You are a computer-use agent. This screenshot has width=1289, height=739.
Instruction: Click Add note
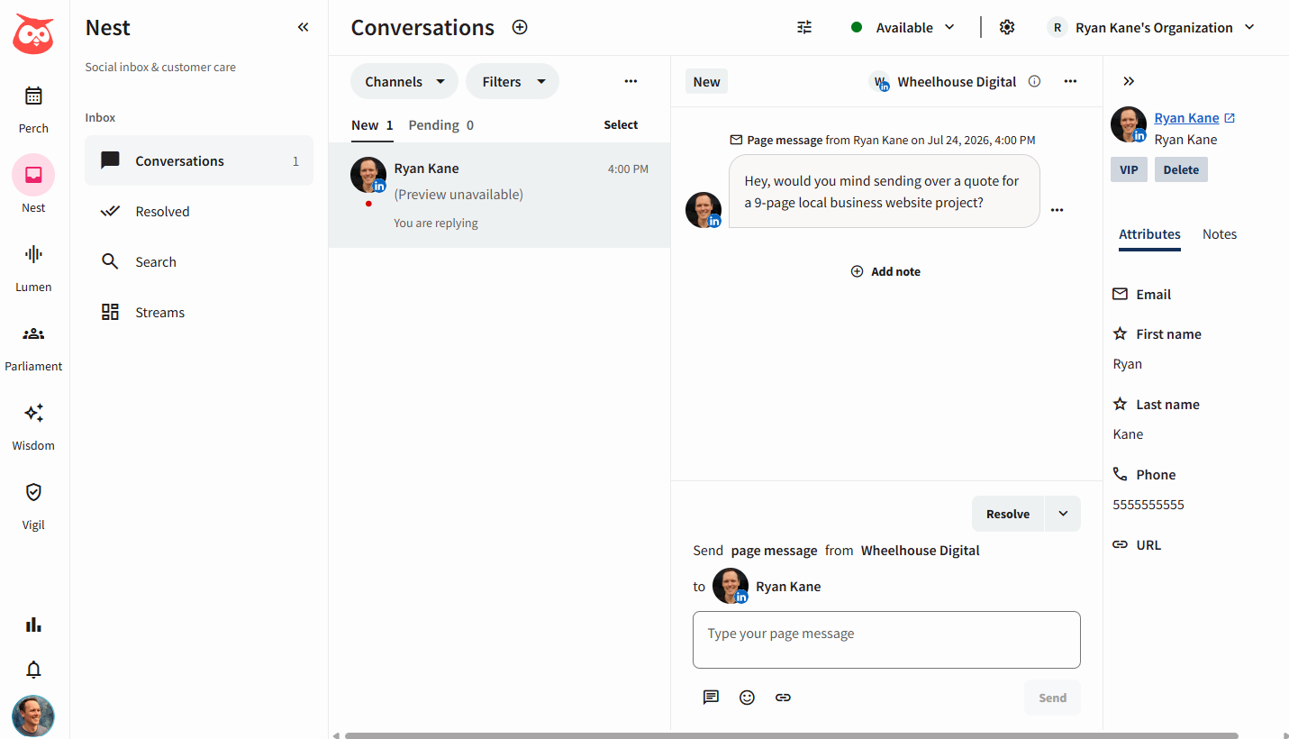(x=885, y=271)
